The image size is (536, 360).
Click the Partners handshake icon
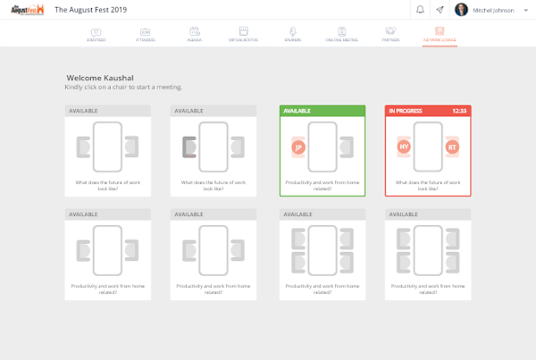tap(391, 32)
